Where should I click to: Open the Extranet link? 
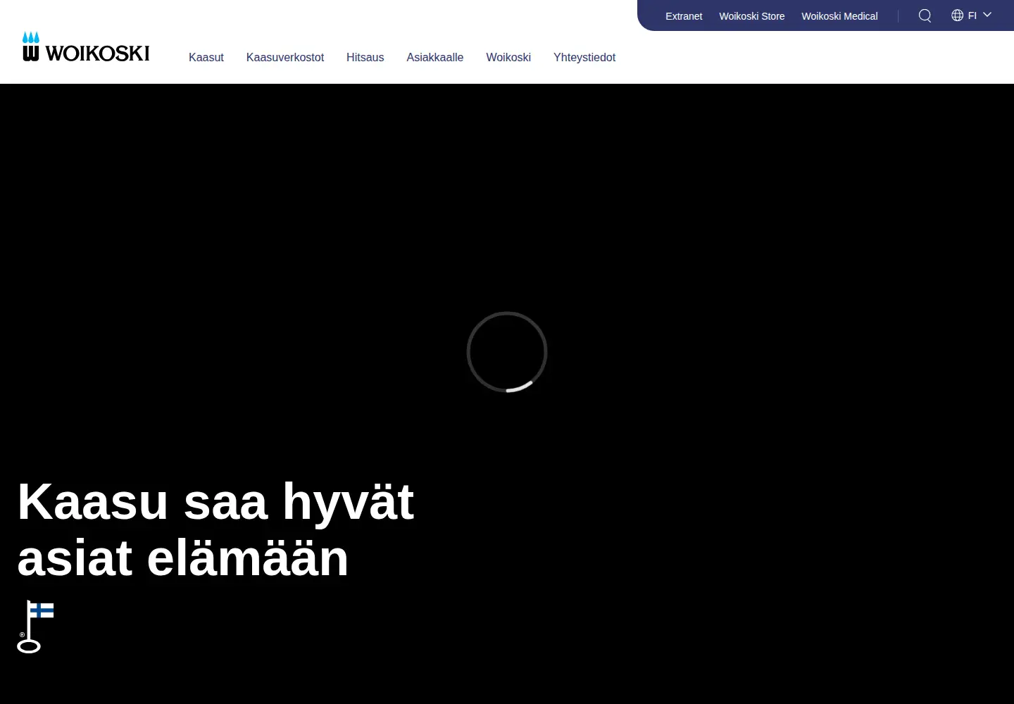684,16
